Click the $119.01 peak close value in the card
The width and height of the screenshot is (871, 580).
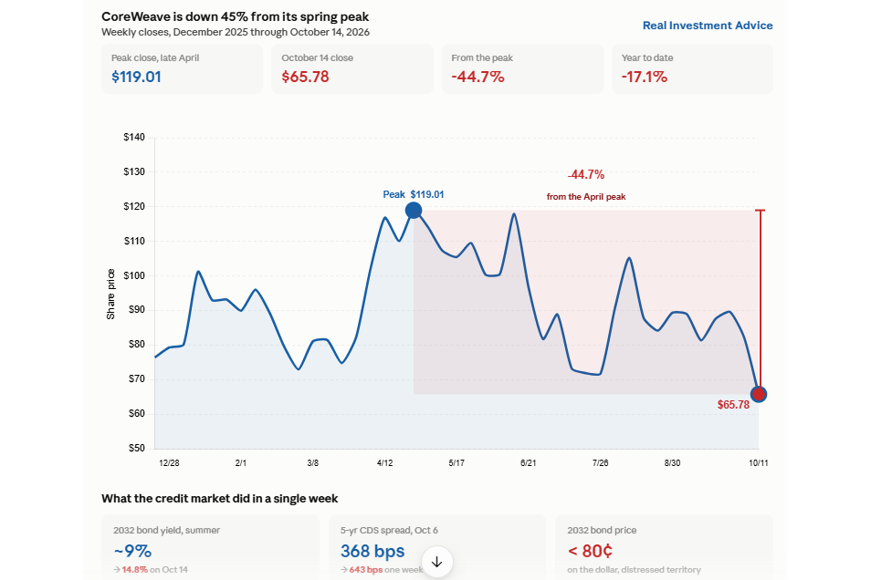tap(137, 77)
